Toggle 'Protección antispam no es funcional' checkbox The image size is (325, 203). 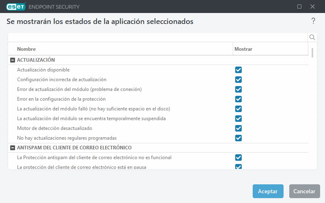point(238,158)
